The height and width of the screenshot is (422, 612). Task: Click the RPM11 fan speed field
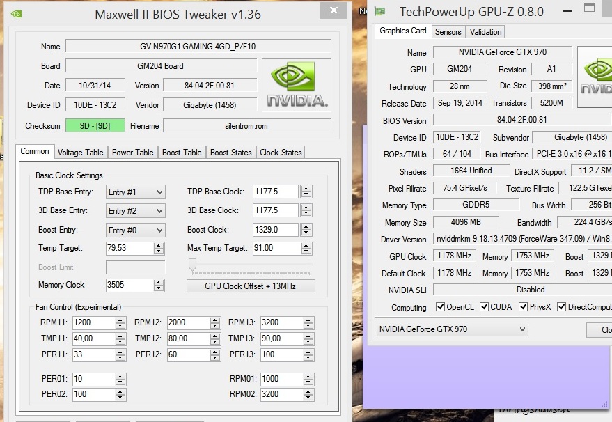click(94, 322)
